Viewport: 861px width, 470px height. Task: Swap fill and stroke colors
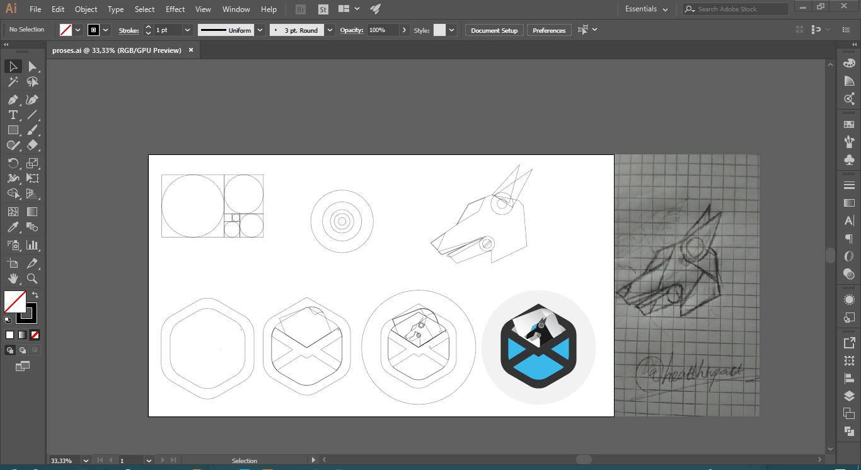35,295
